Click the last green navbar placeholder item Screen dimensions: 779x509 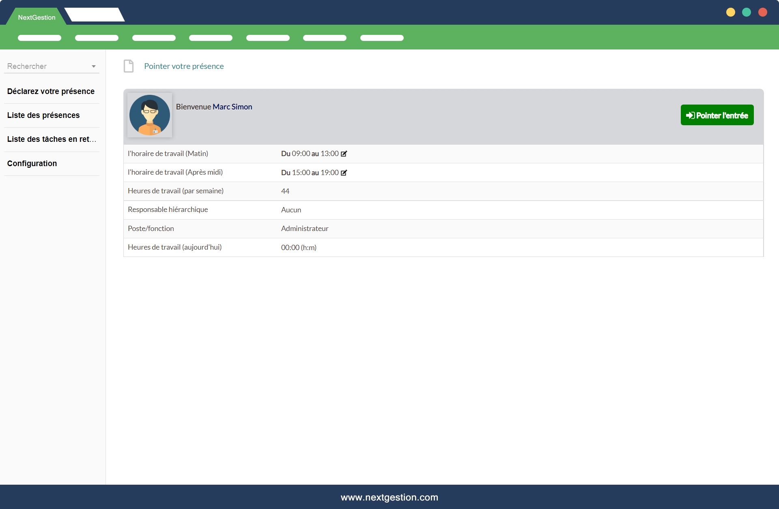pos(382,38)
